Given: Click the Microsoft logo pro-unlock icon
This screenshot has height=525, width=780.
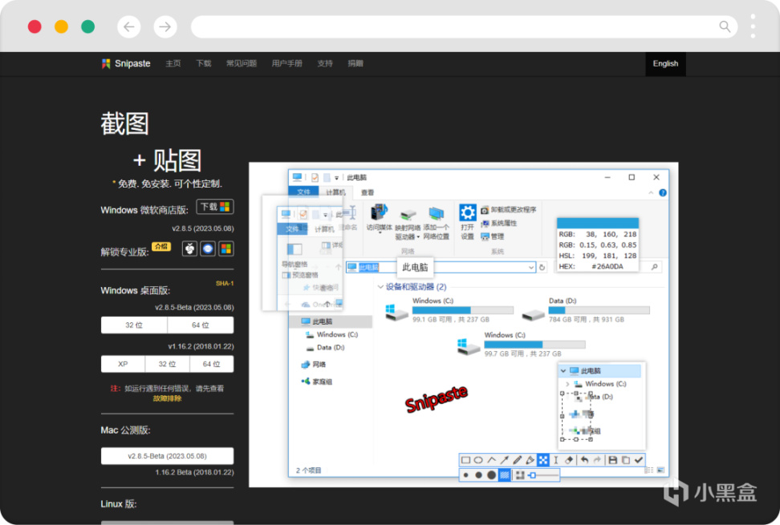Looking at the screenshot, I should [225, 248].
